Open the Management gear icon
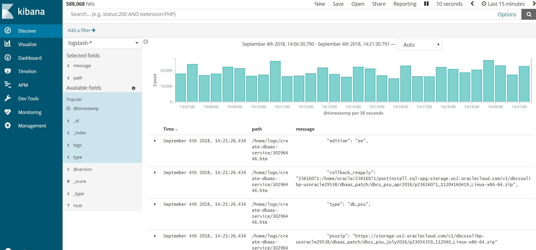This screenshot has width=536, height=250. 8,125
